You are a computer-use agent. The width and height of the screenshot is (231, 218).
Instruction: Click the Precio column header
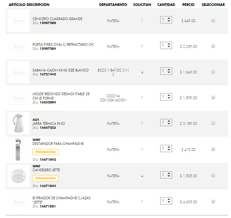pyautogui.click(x=188, y=5)
